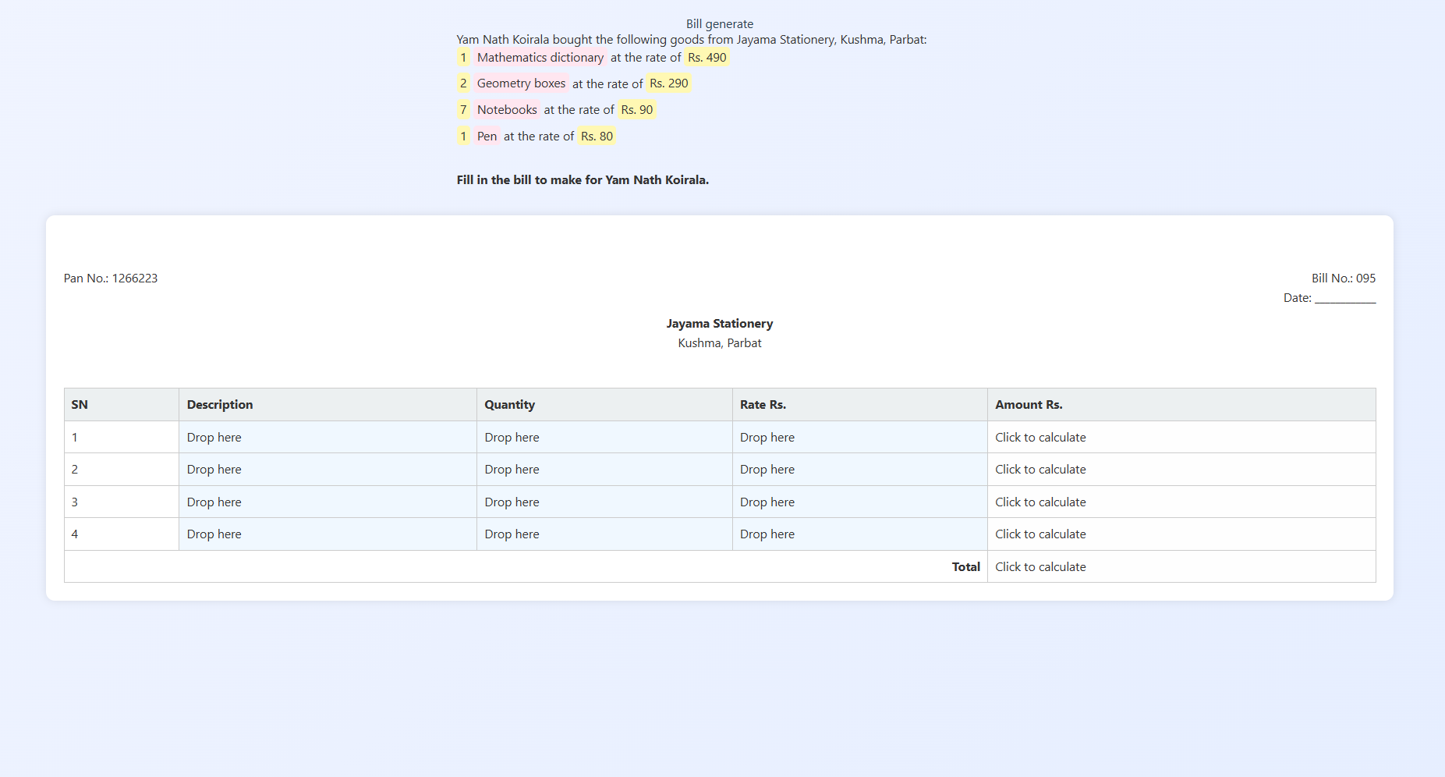This screenshot has height=777, width=1445.
Task: Calculate the amount for row 4
Action: pyautogui.click(x=1040, y=534)
